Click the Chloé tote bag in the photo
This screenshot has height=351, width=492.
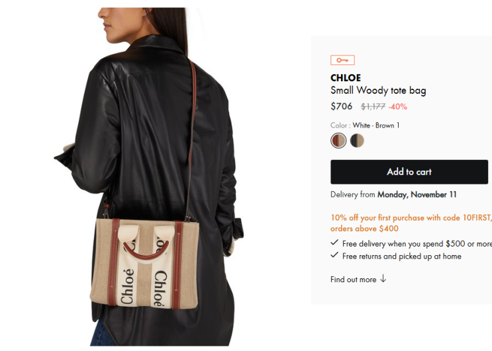coord(144,264)
